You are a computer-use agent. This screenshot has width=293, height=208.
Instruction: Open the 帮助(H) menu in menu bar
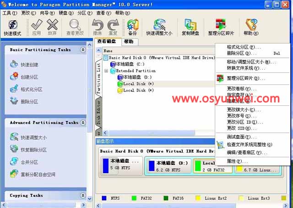[123, 13]
